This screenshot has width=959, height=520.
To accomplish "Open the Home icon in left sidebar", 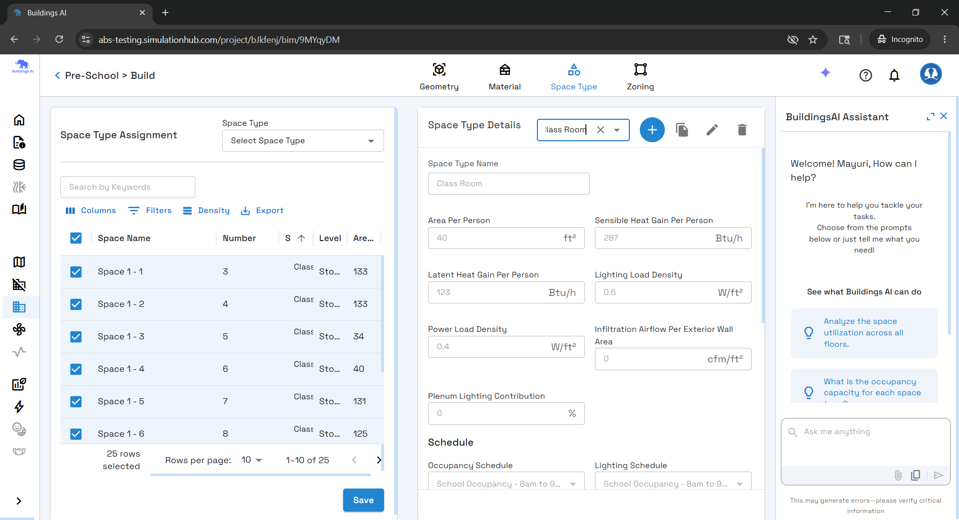I will click(19, 120).
